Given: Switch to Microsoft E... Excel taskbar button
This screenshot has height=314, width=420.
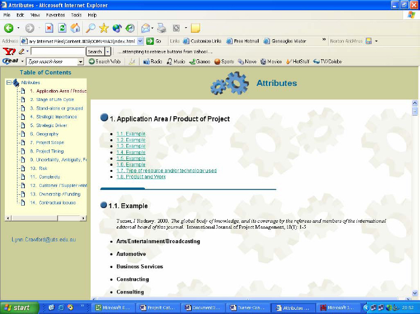Looking at the screenshot, I should click(112, 307).
